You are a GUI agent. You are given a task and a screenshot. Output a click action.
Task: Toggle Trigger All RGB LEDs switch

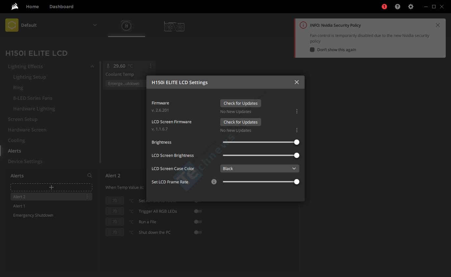click(x=198, y=211)
